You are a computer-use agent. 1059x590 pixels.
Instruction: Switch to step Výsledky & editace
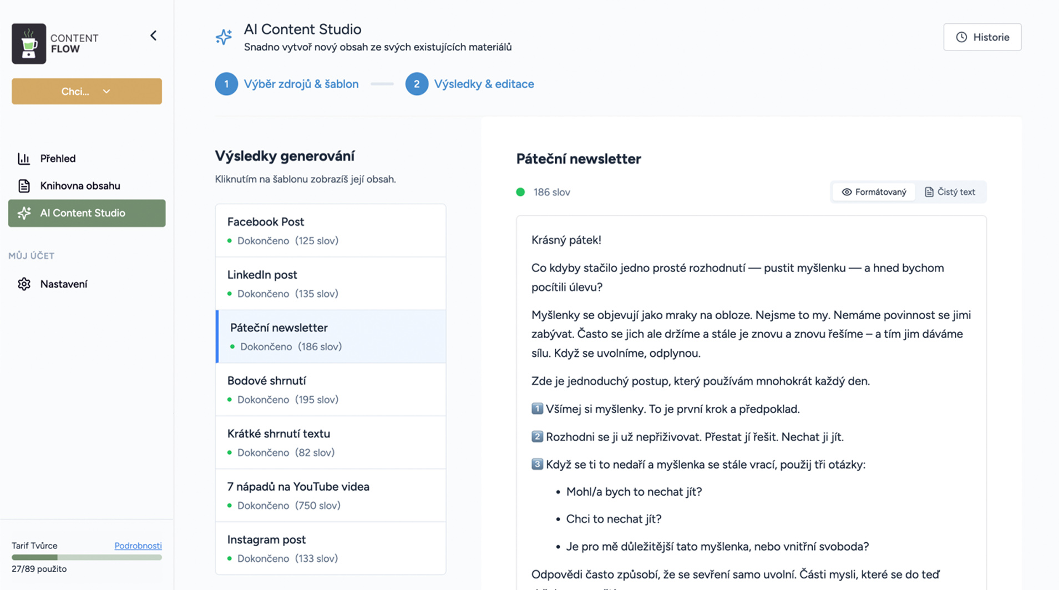click(484, 84)
